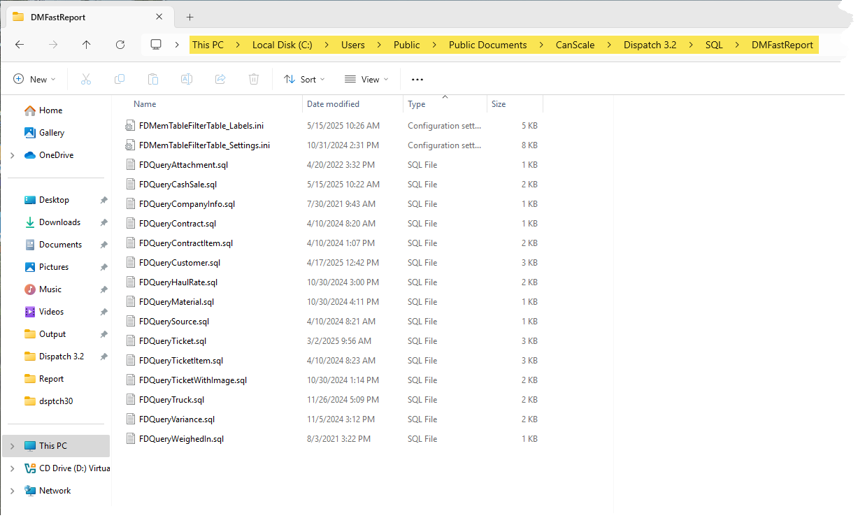Navigate back using the Back arrow
Viewport: 858px width, 525px height.
click(20, 45)
